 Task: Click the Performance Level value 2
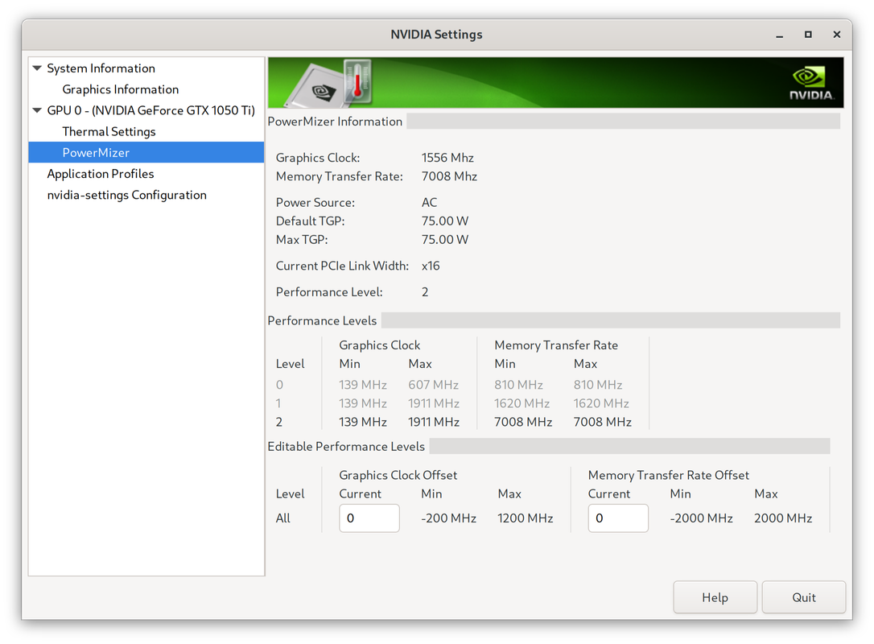coord(425,292)
